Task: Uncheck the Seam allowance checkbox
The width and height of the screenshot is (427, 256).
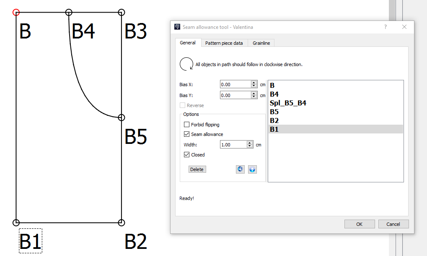Action: 187,134
